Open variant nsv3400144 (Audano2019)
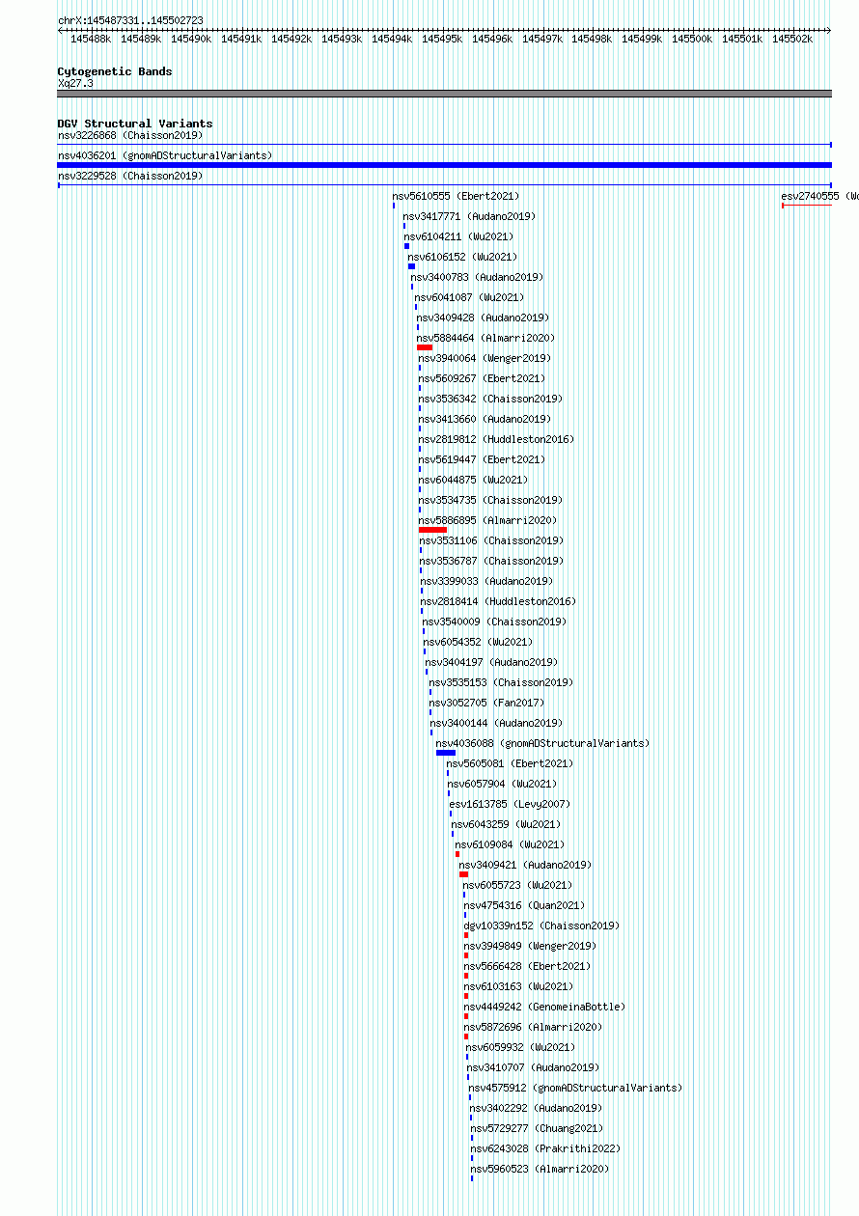Viewport: 859px width, 1216px height. click(x=496, y=723)
